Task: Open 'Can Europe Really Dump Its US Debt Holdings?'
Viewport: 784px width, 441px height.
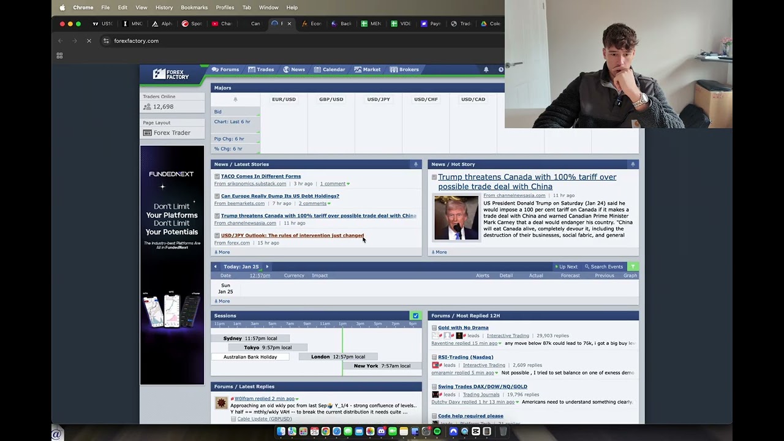Action: tap(280, 196)
